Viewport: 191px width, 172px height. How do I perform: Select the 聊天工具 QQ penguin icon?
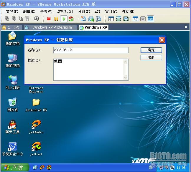coord(12,127)
